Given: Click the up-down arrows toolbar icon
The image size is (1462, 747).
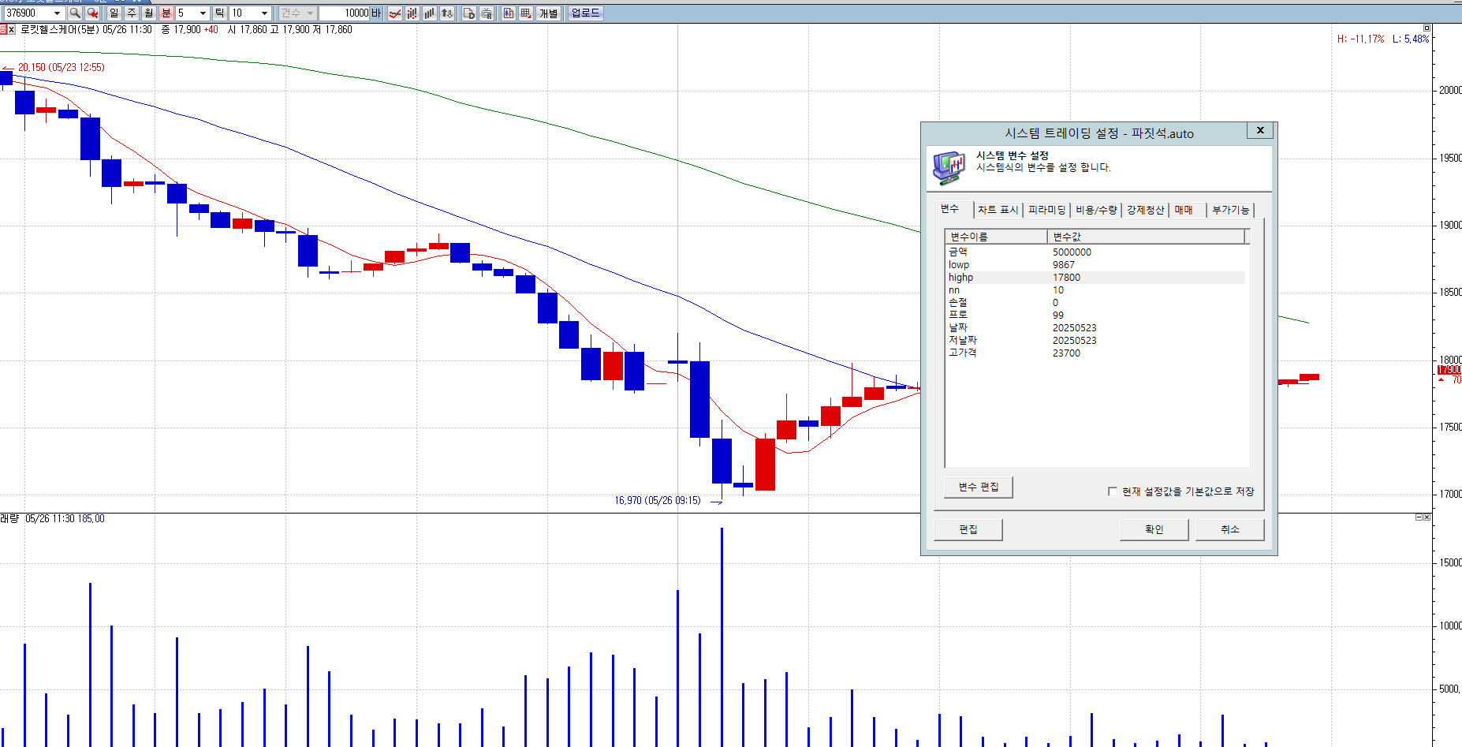Looking at the screenshot, I should click(447, 13).
